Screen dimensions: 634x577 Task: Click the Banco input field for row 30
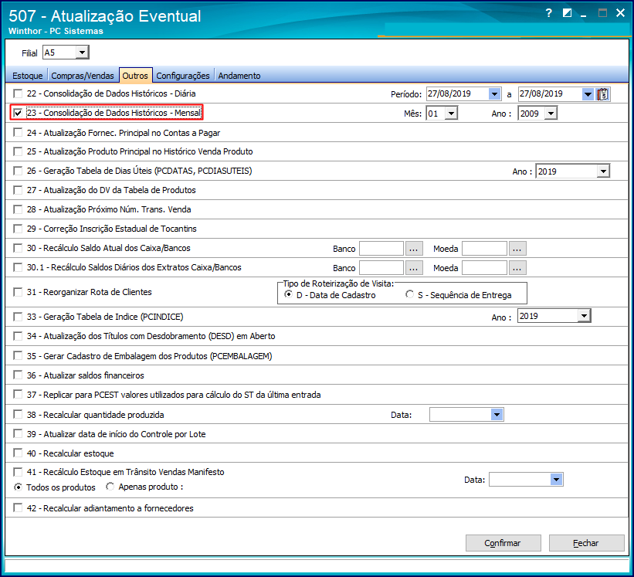tap(381, 248)
